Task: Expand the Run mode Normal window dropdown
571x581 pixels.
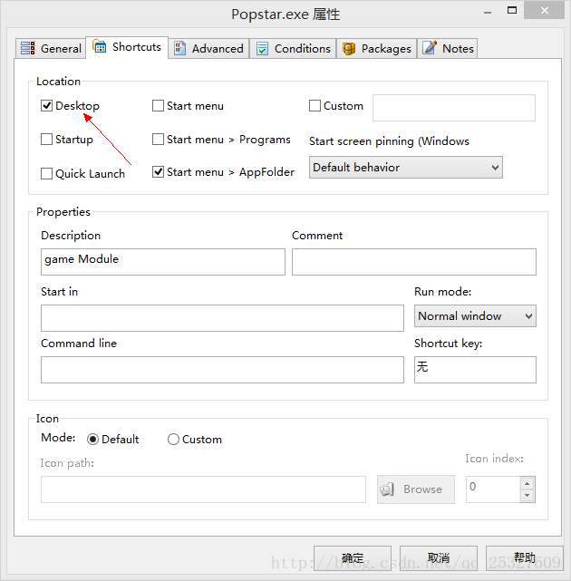Action: point(475,316)
